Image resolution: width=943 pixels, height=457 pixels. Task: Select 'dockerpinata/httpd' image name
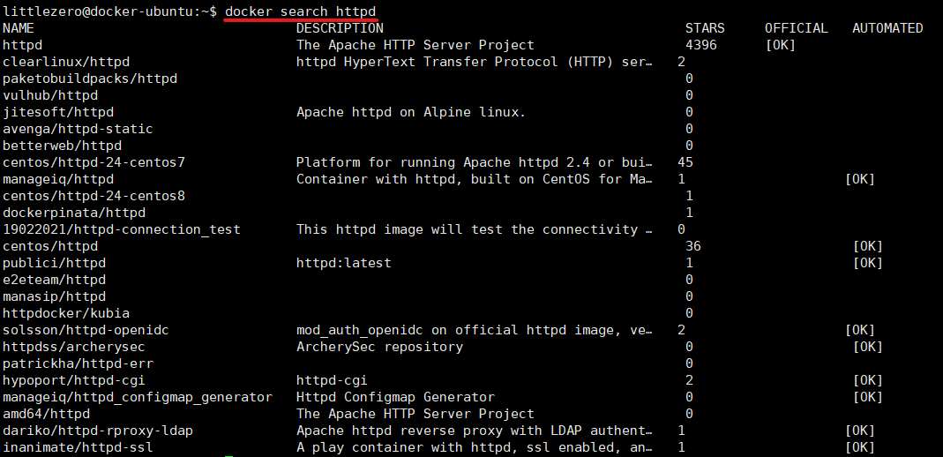click(x=74, y=213)
